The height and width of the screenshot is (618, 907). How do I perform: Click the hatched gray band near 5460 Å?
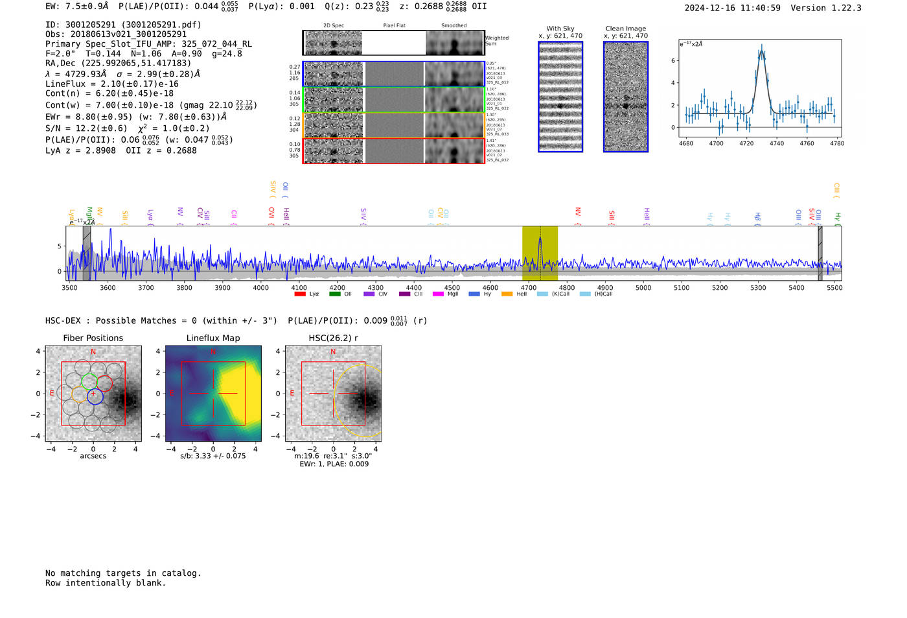(820, 253)
